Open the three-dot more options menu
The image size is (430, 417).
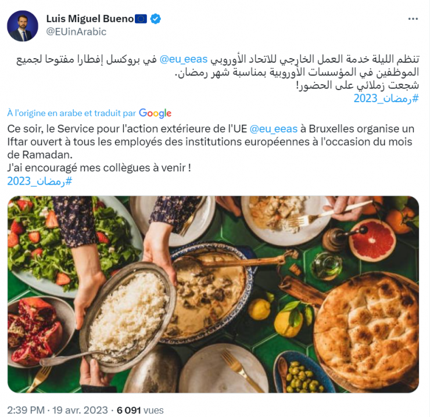(x=413, y=19)
